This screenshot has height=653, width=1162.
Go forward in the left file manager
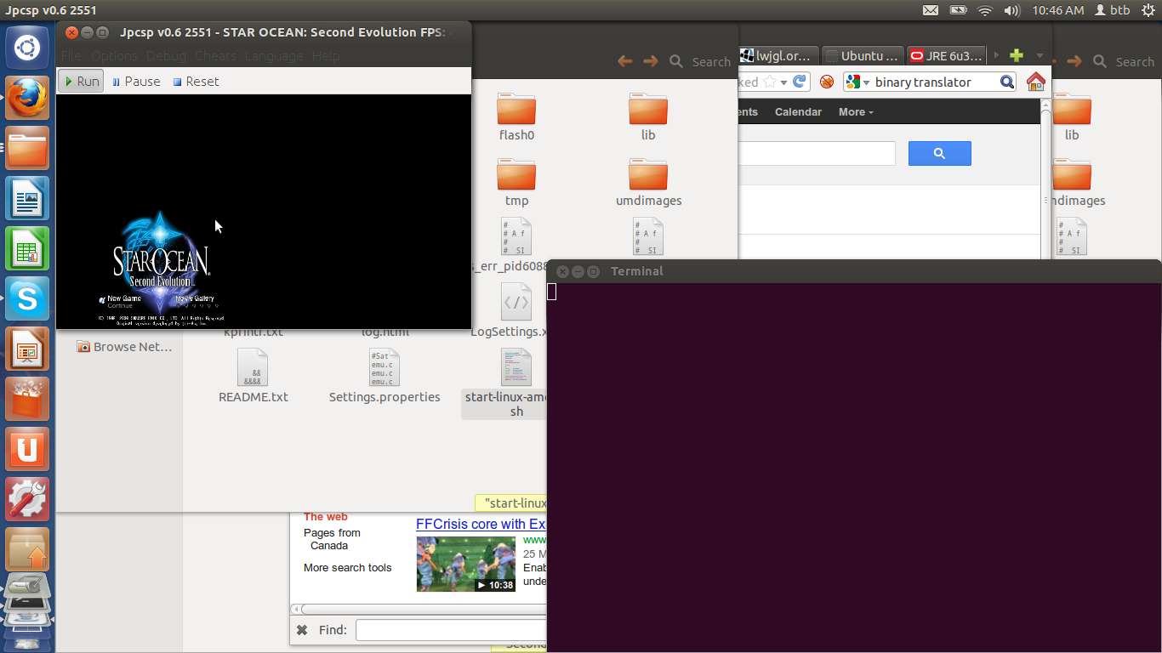click(x=651, y=61)
